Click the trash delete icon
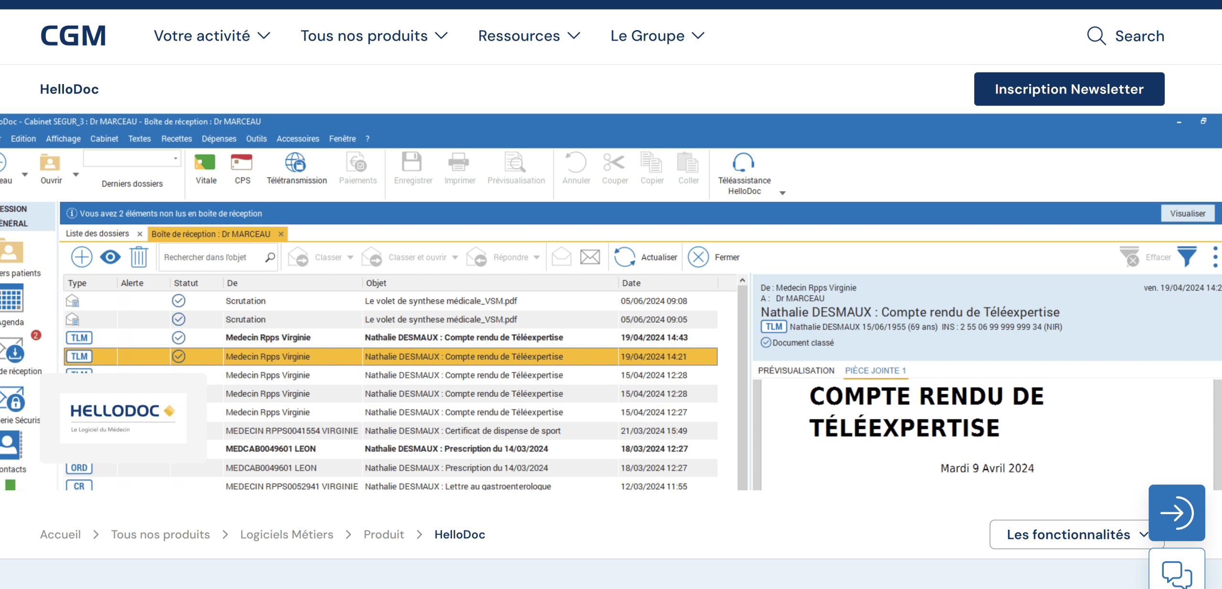The width and height of the screenshot is (1222, 589). coord(139,257)
